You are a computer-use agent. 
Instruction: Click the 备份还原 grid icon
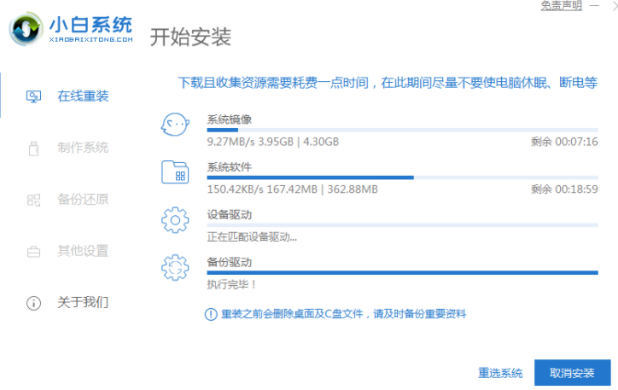[x=33, y=200]
